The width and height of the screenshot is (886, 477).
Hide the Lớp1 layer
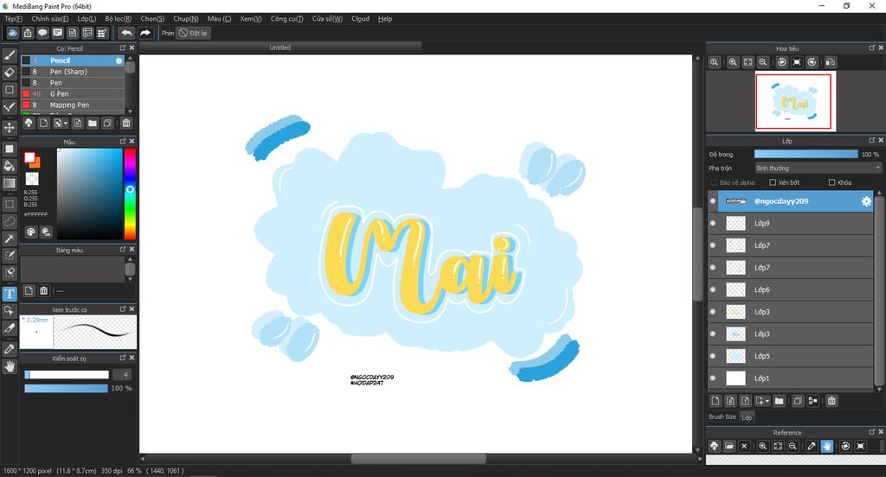(x=713, y=378)
